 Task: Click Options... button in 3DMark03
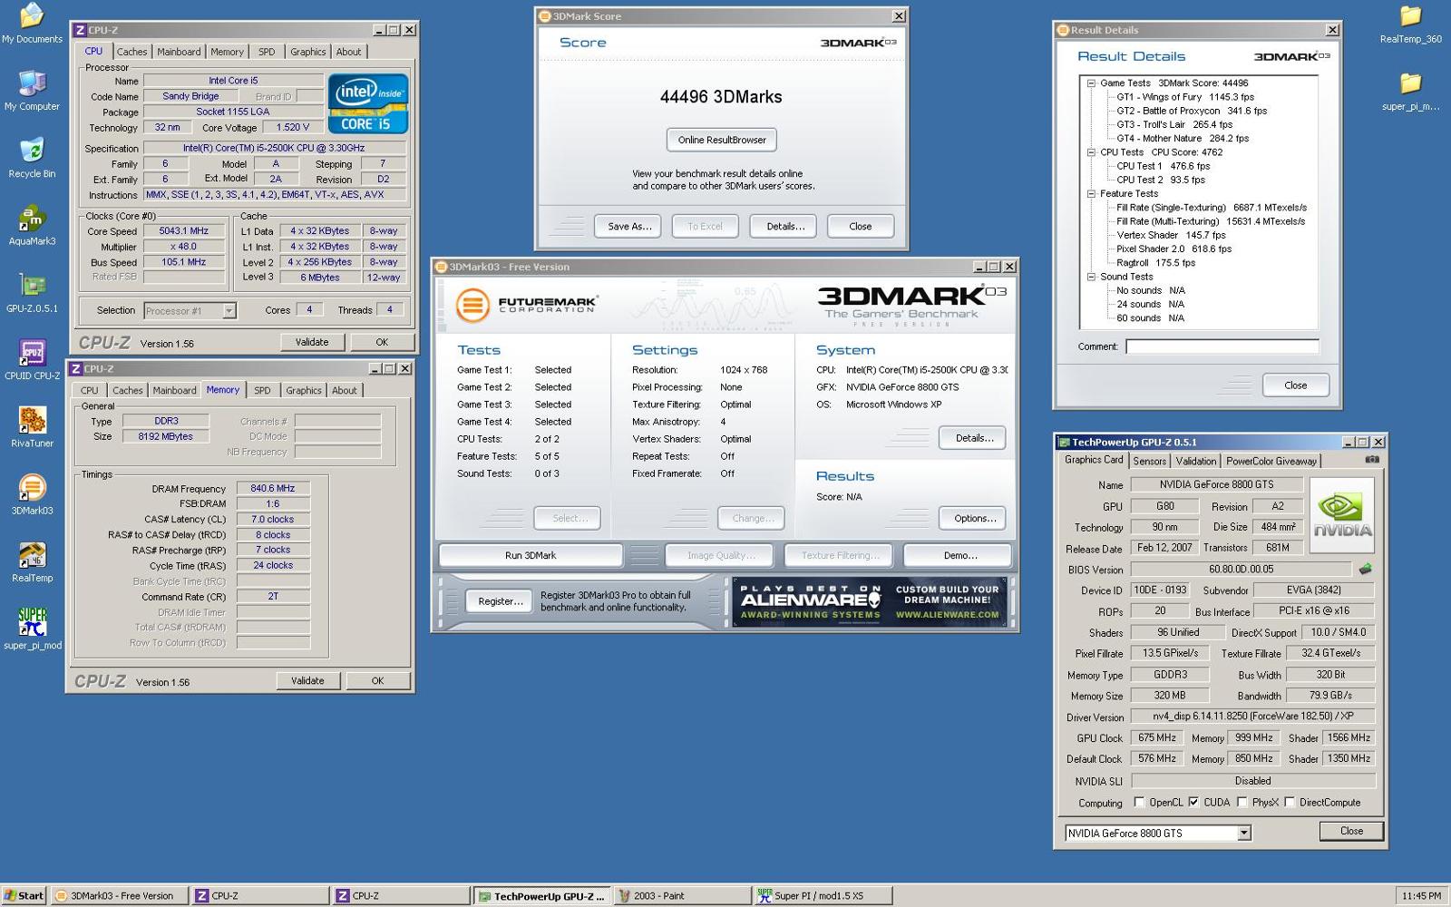coord(972,518)
